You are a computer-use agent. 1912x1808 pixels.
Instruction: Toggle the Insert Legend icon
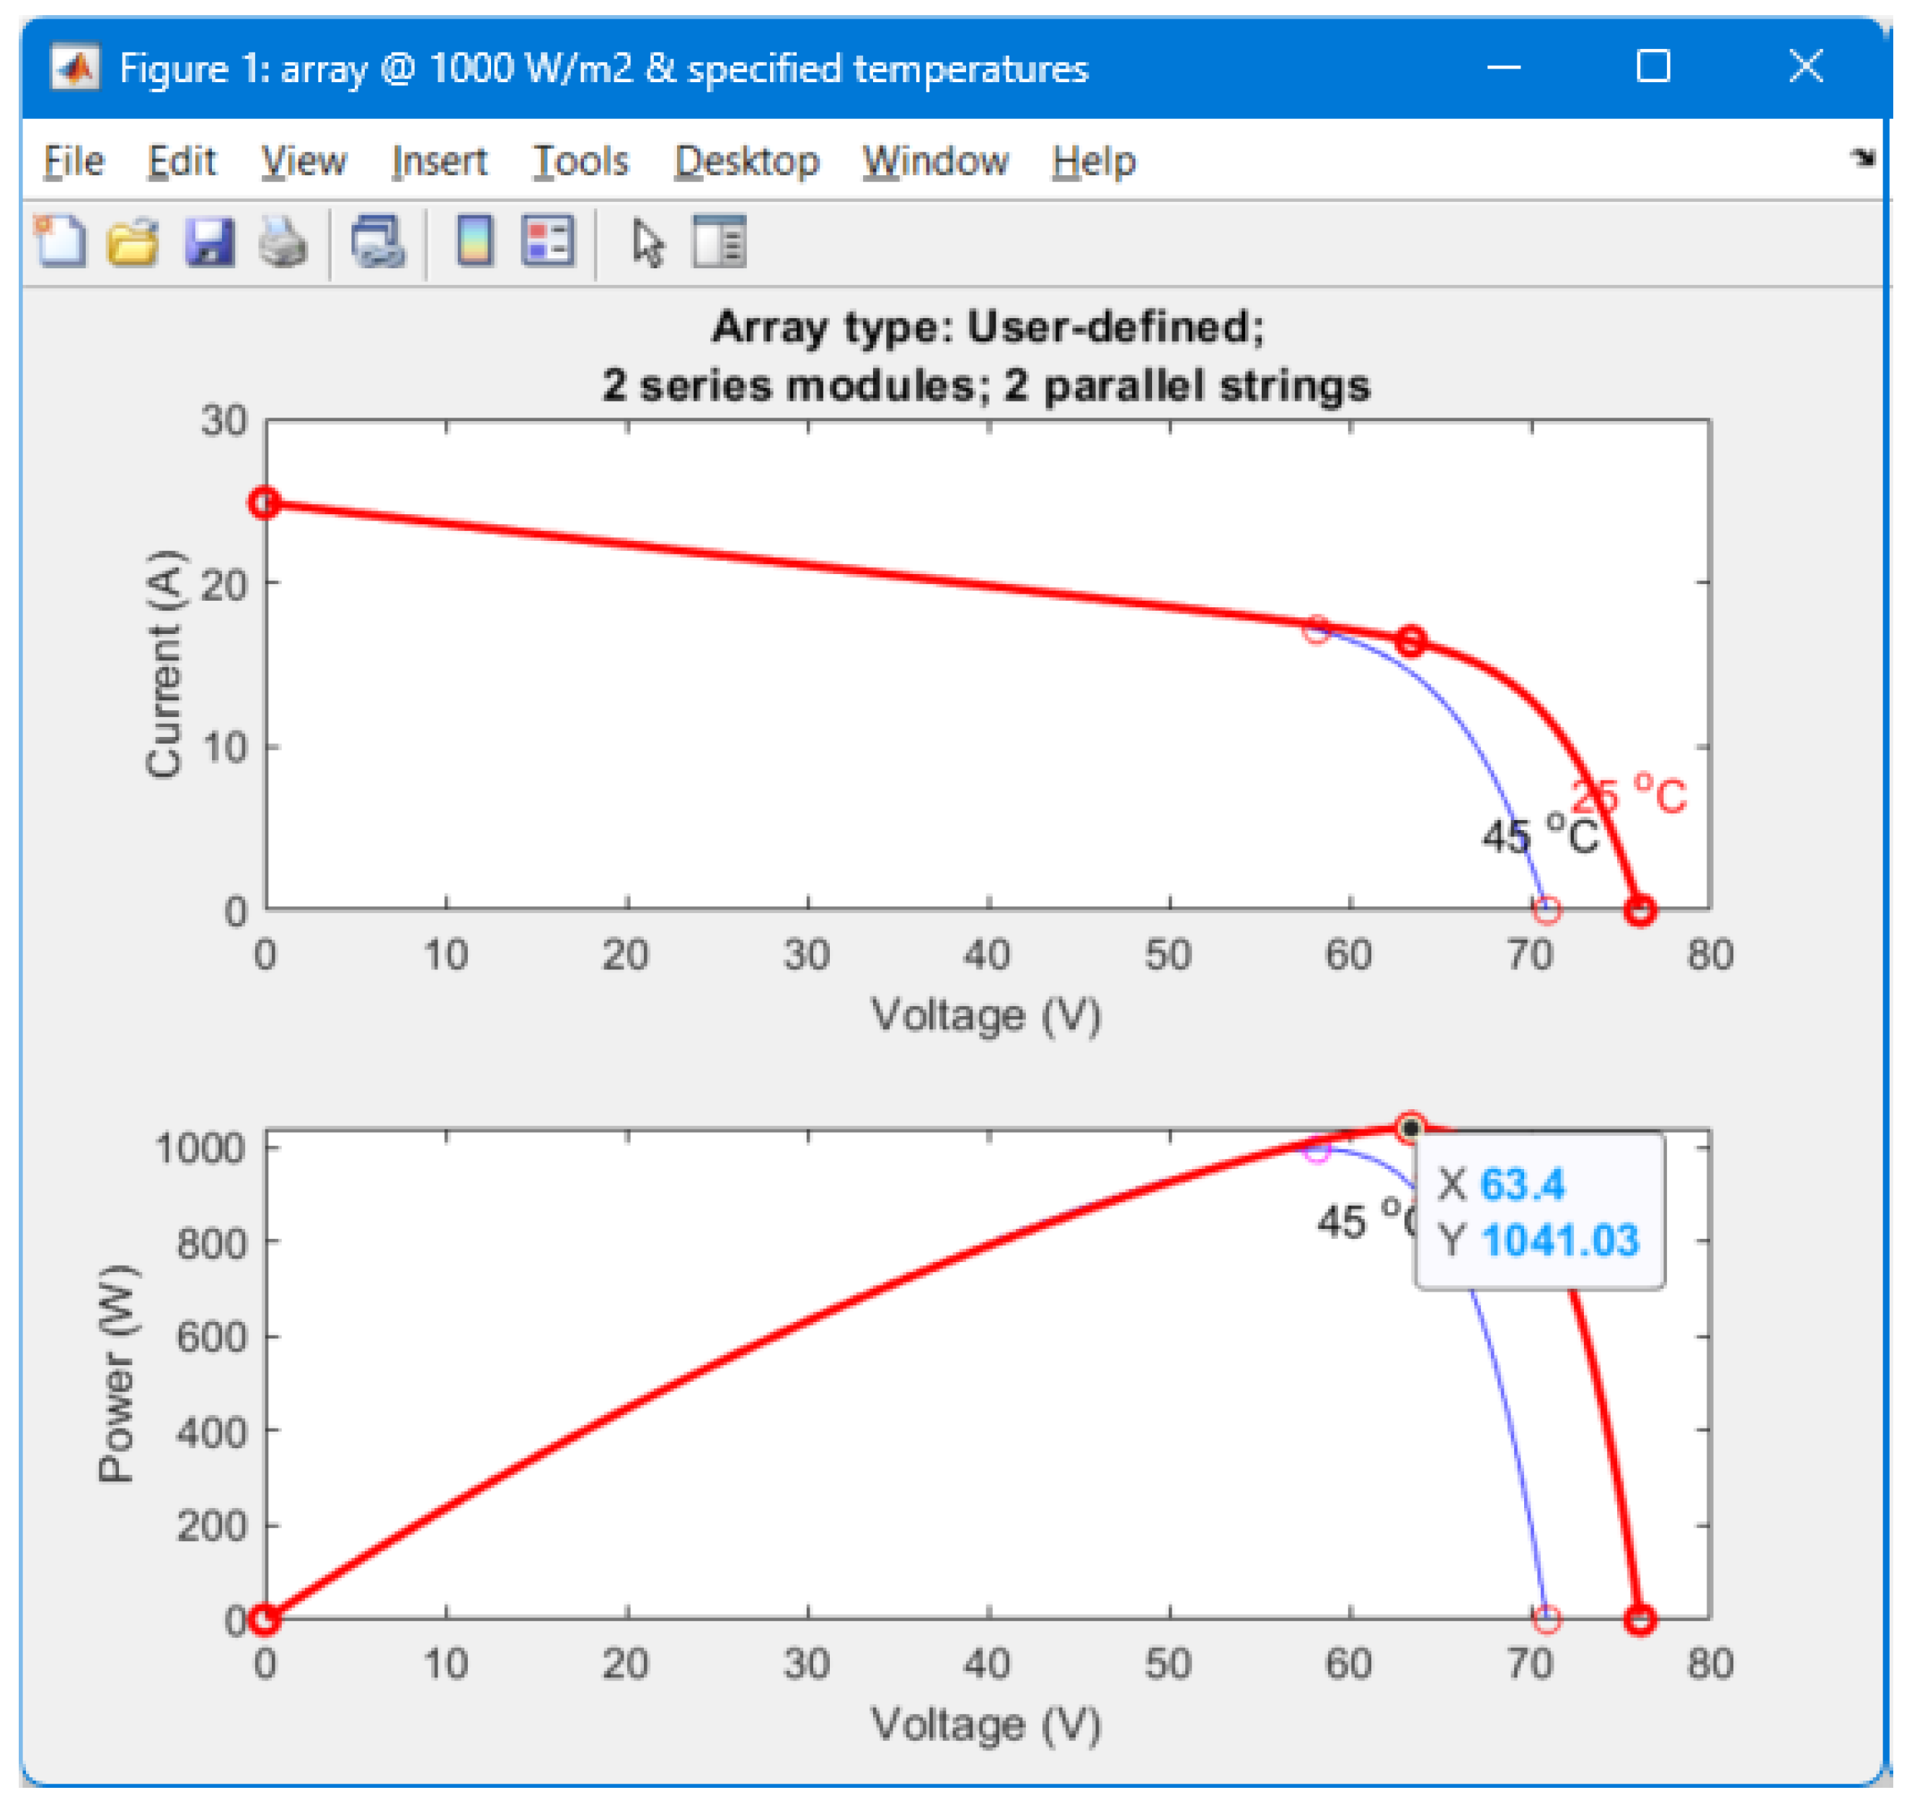tap(547, 241)
